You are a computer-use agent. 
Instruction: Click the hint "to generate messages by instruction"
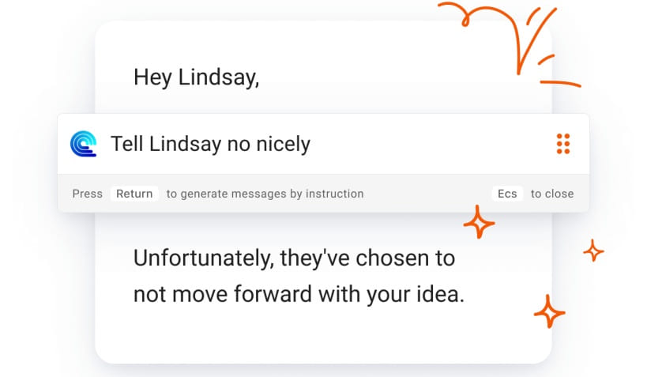click(x=265, y=194)
